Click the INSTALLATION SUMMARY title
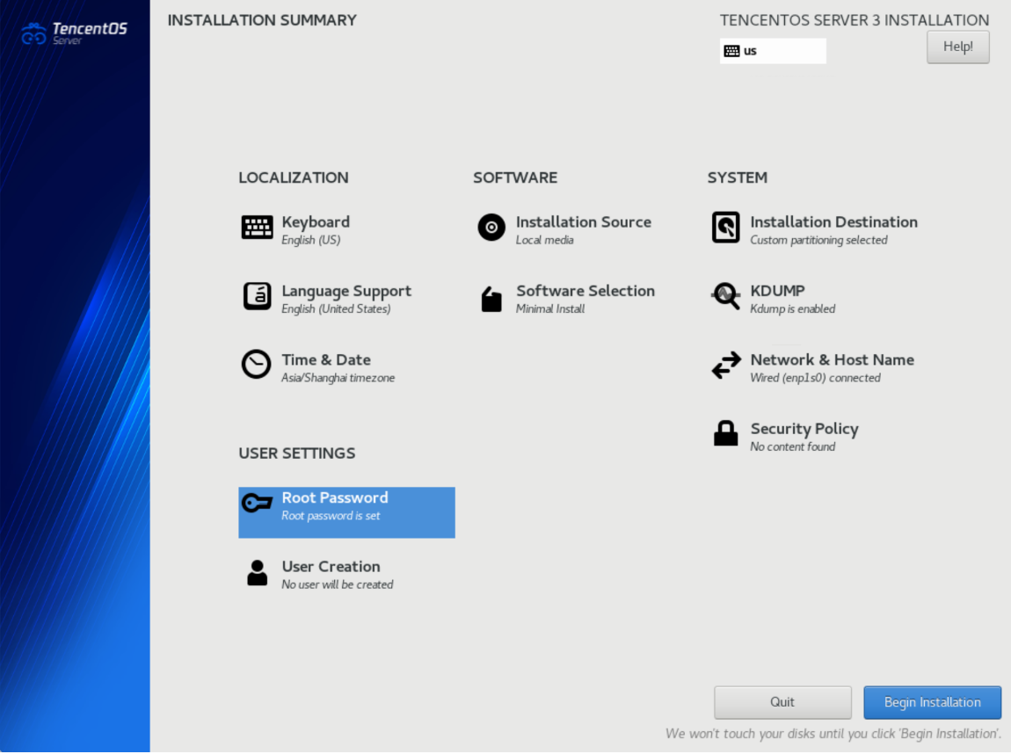The height and width of the screenshot is (754, 1011). tap(263, 20)
